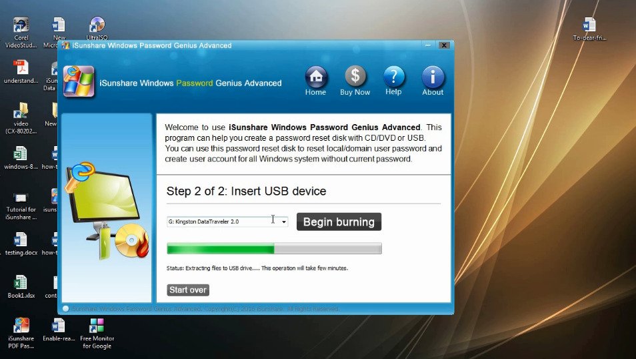Open Corel VideoStudio desktop shortcut

click(x=21, y=33)
